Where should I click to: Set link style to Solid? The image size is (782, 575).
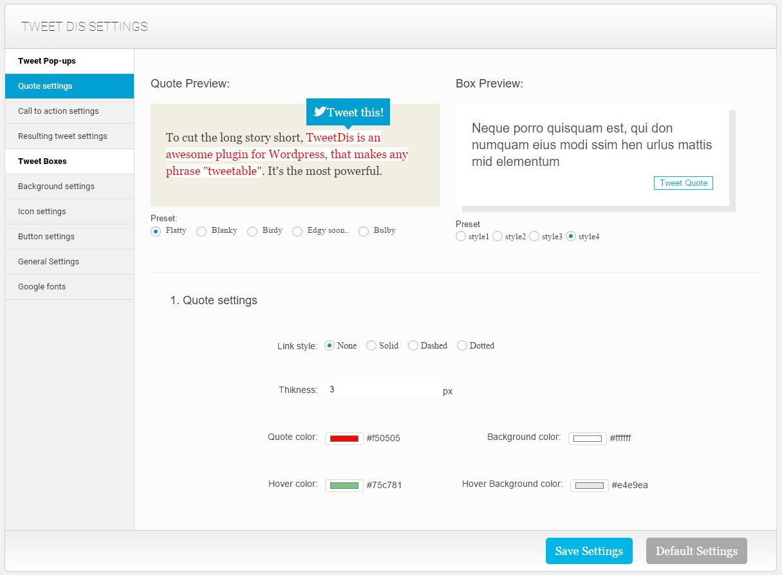pos(371,345)
